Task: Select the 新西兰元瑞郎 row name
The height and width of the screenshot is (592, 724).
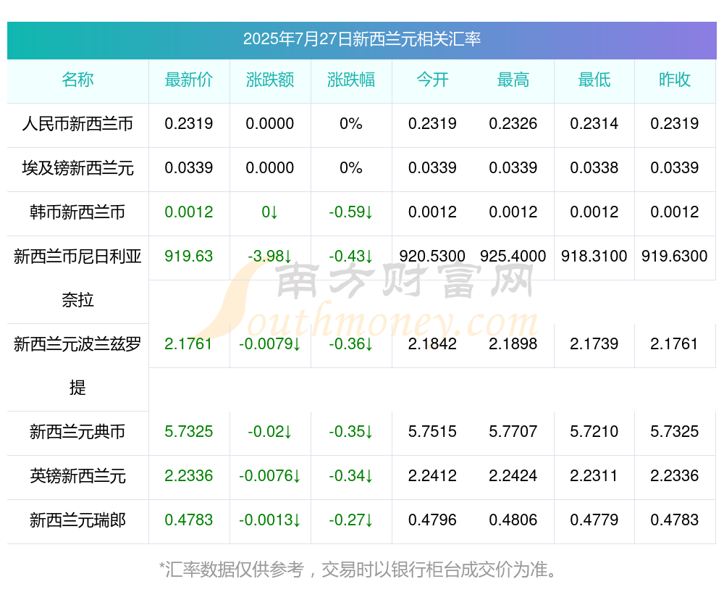Action: point(77,520)
